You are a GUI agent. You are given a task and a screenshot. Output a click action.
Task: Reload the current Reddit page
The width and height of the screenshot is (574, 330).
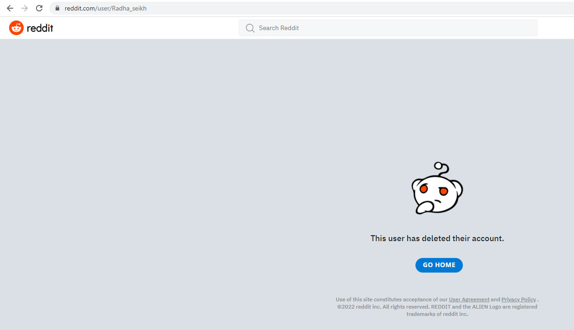coord(39,8)
